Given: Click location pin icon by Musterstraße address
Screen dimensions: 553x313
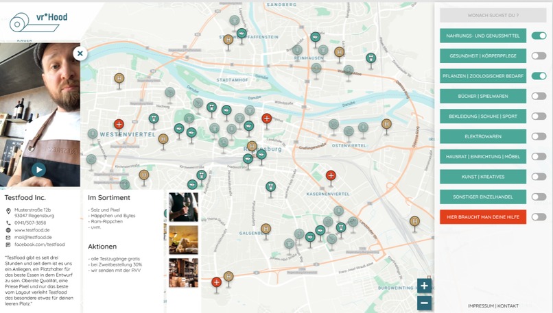Looking at the screenshot, I should pyautogui.click(x=8, y=211).
